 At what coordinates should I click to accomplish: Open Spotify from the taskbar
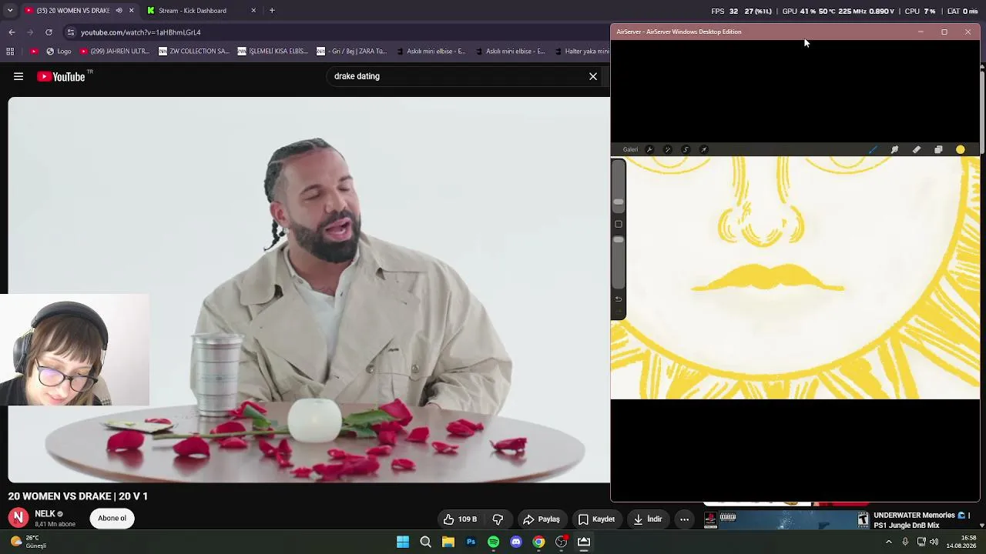[494, 542]
